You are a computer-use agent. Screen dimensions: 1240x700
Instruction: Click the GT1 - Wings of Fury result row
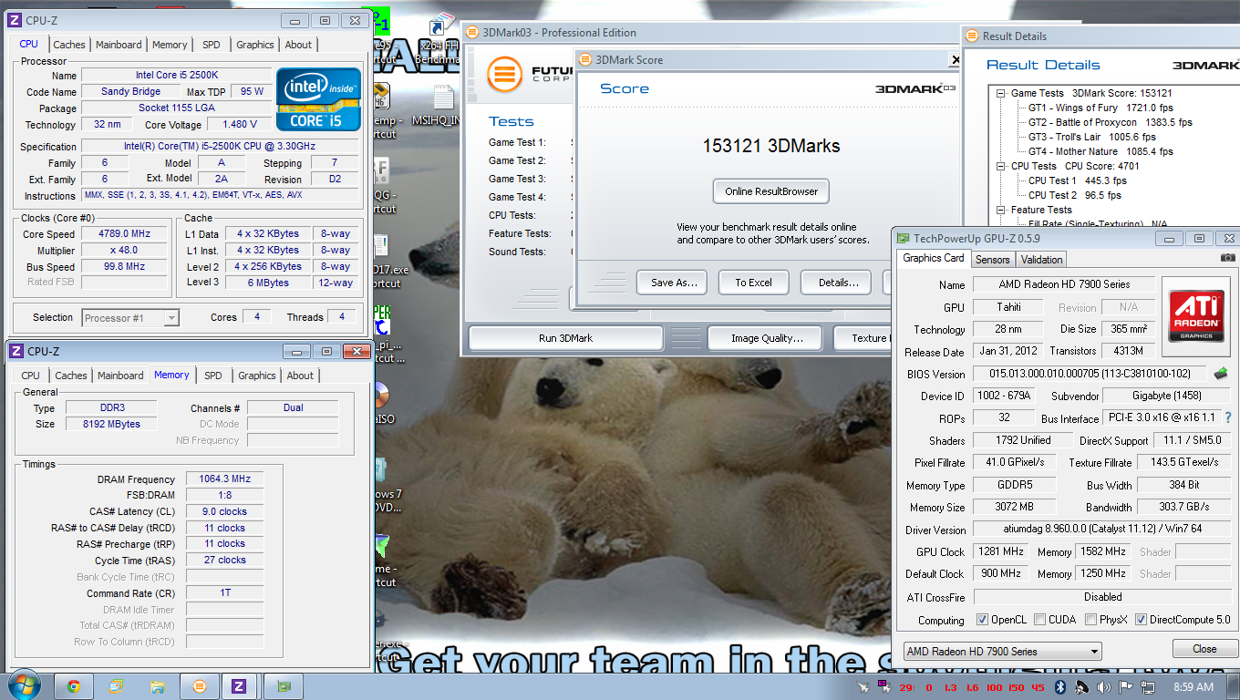pos(1100,108)
